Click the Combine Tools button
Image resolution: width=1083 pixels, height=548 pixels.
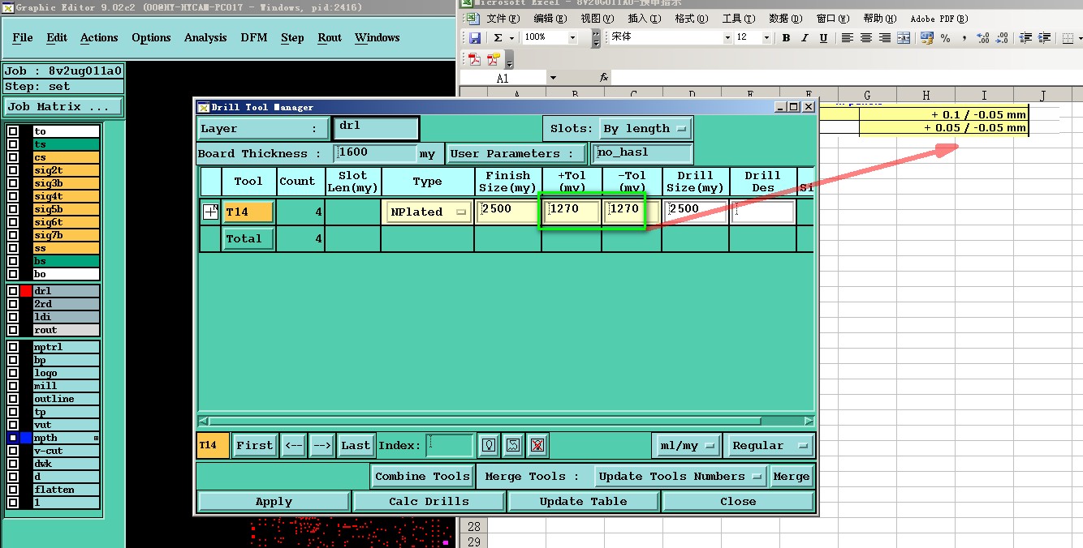coord(422,476)
